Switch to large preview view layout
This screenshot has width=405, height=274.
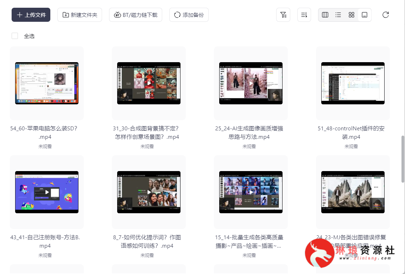(x=365, y=15)
